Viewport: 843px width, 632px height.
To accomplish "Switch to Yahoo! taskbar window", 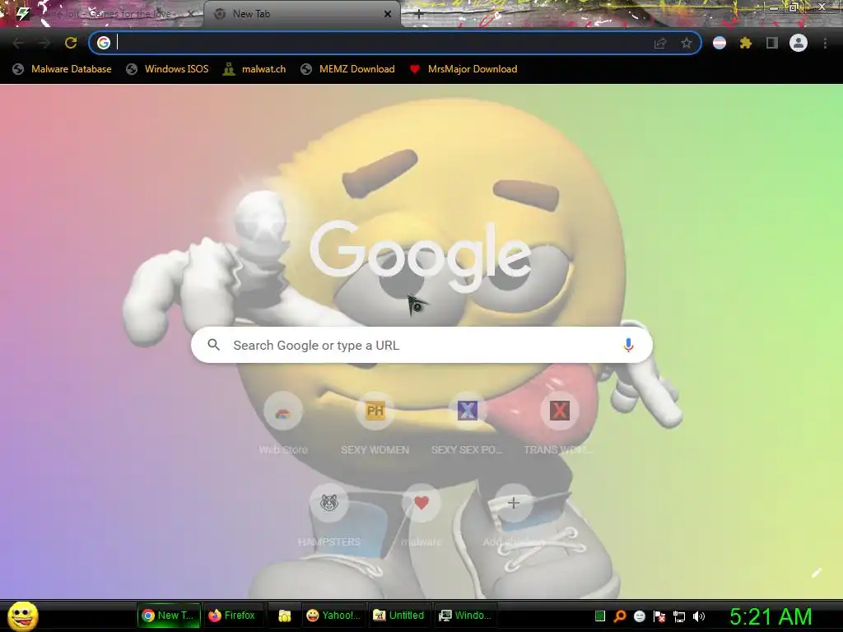I will pos(333,616).
